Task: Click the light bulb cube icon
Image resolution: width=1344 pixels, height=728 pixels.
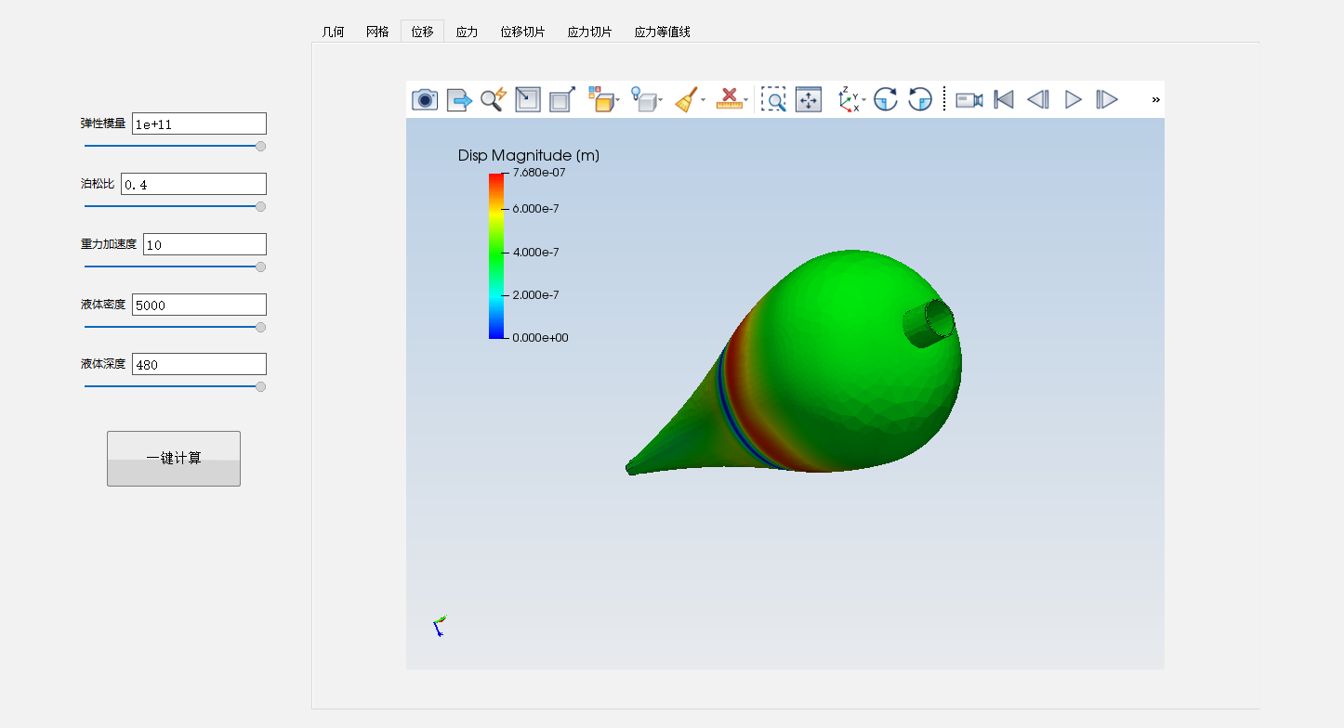Action: pyautogui.click(x=643, y=99)
